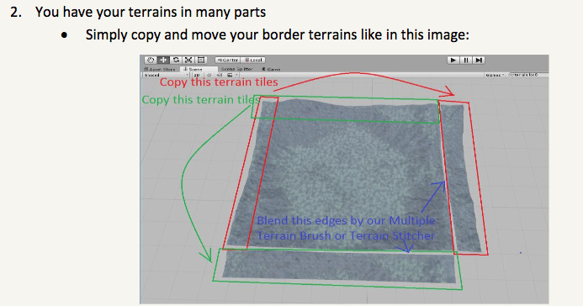Advance one frame with the Step button
Viewport: 583px width, 306px height.
coord(479,61)
